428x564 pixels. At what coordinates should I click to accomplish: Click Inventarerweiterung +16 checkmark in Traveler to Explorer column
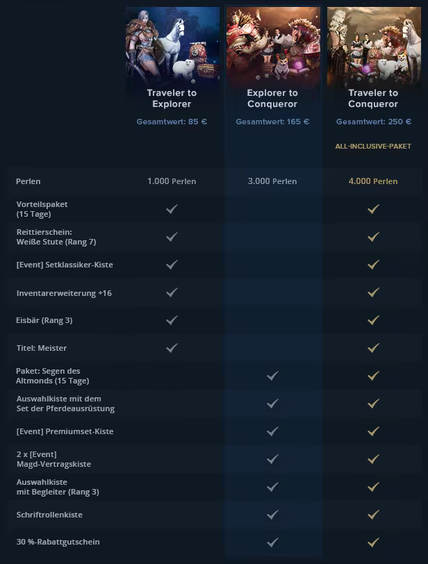pos(172,293)
